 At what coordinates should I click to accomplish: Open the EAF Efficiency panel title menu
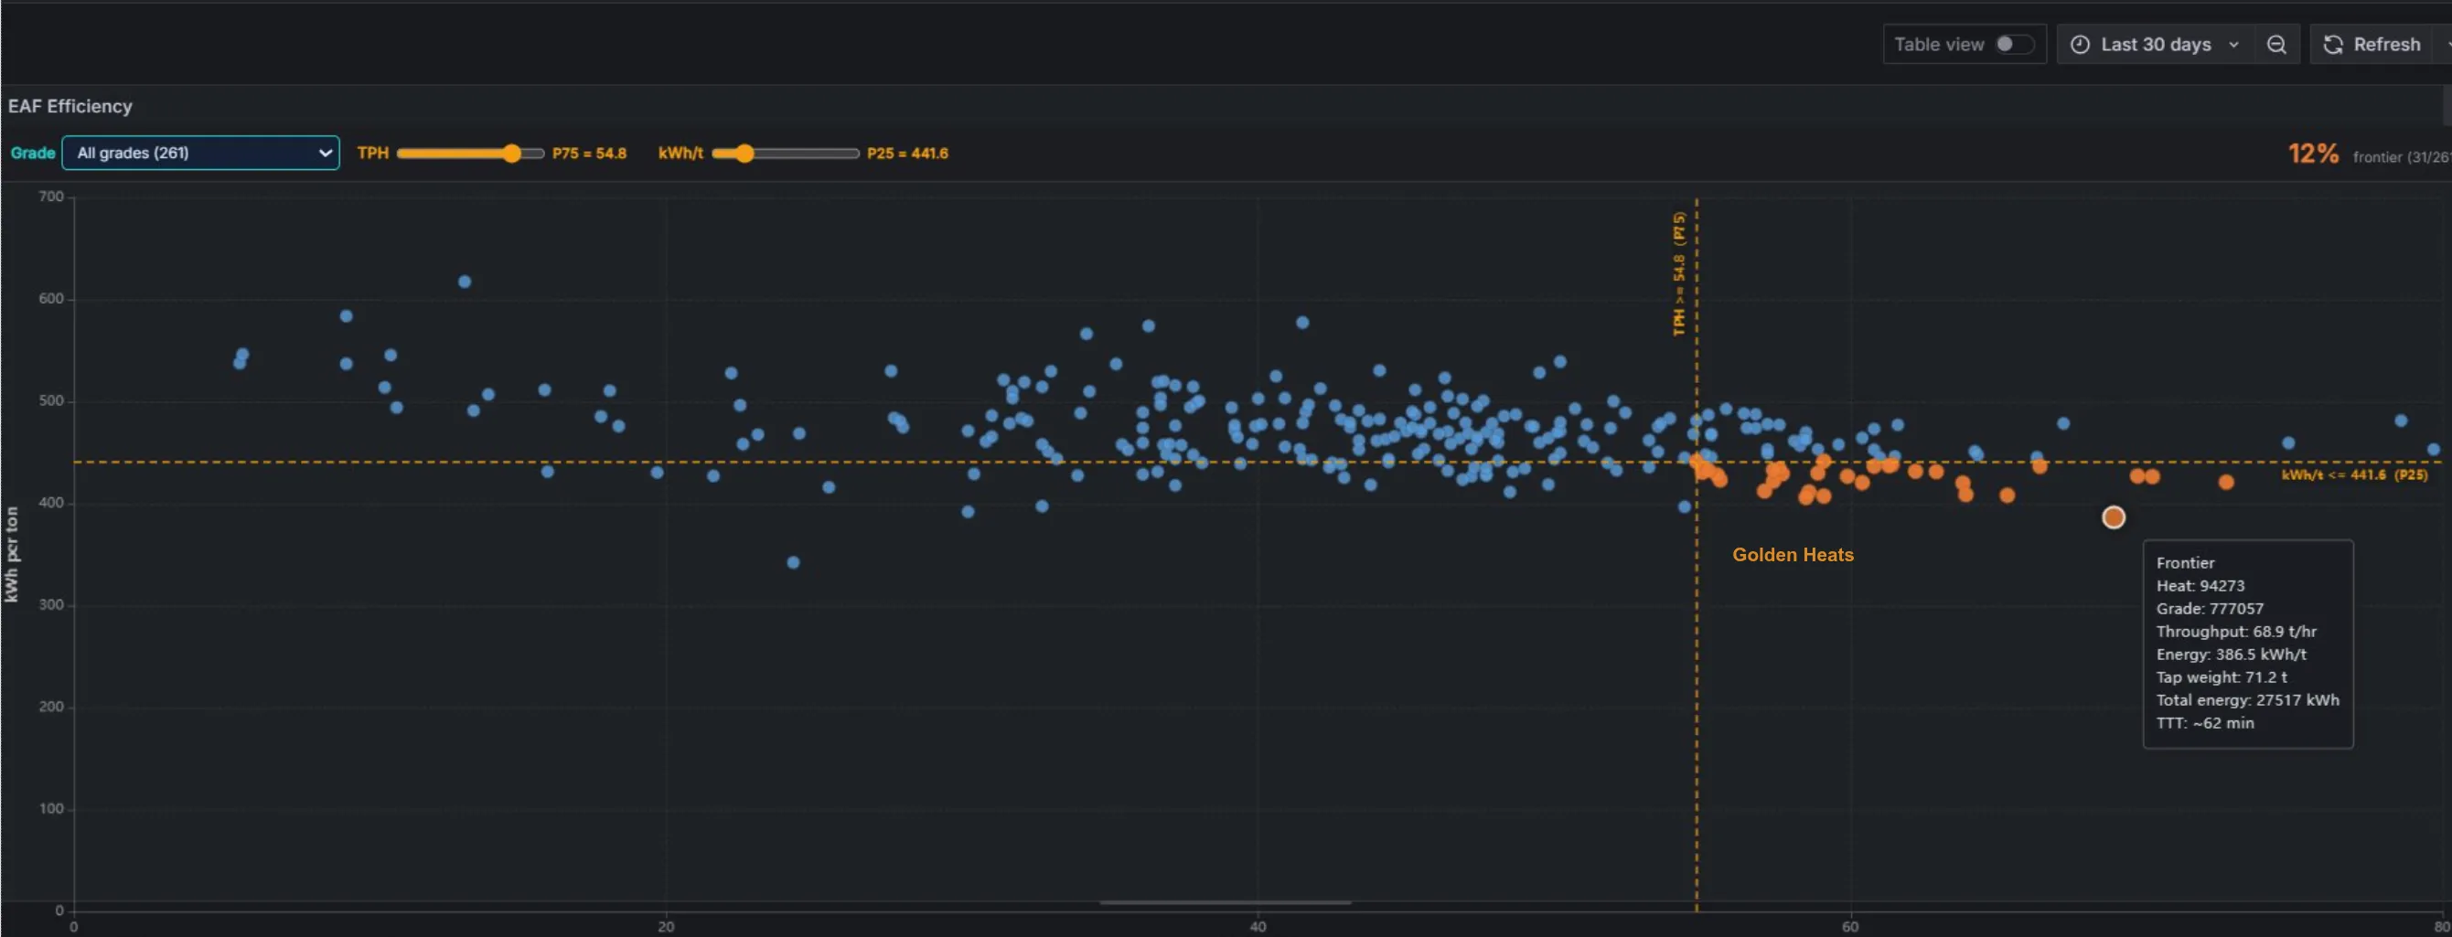point(70,106)
